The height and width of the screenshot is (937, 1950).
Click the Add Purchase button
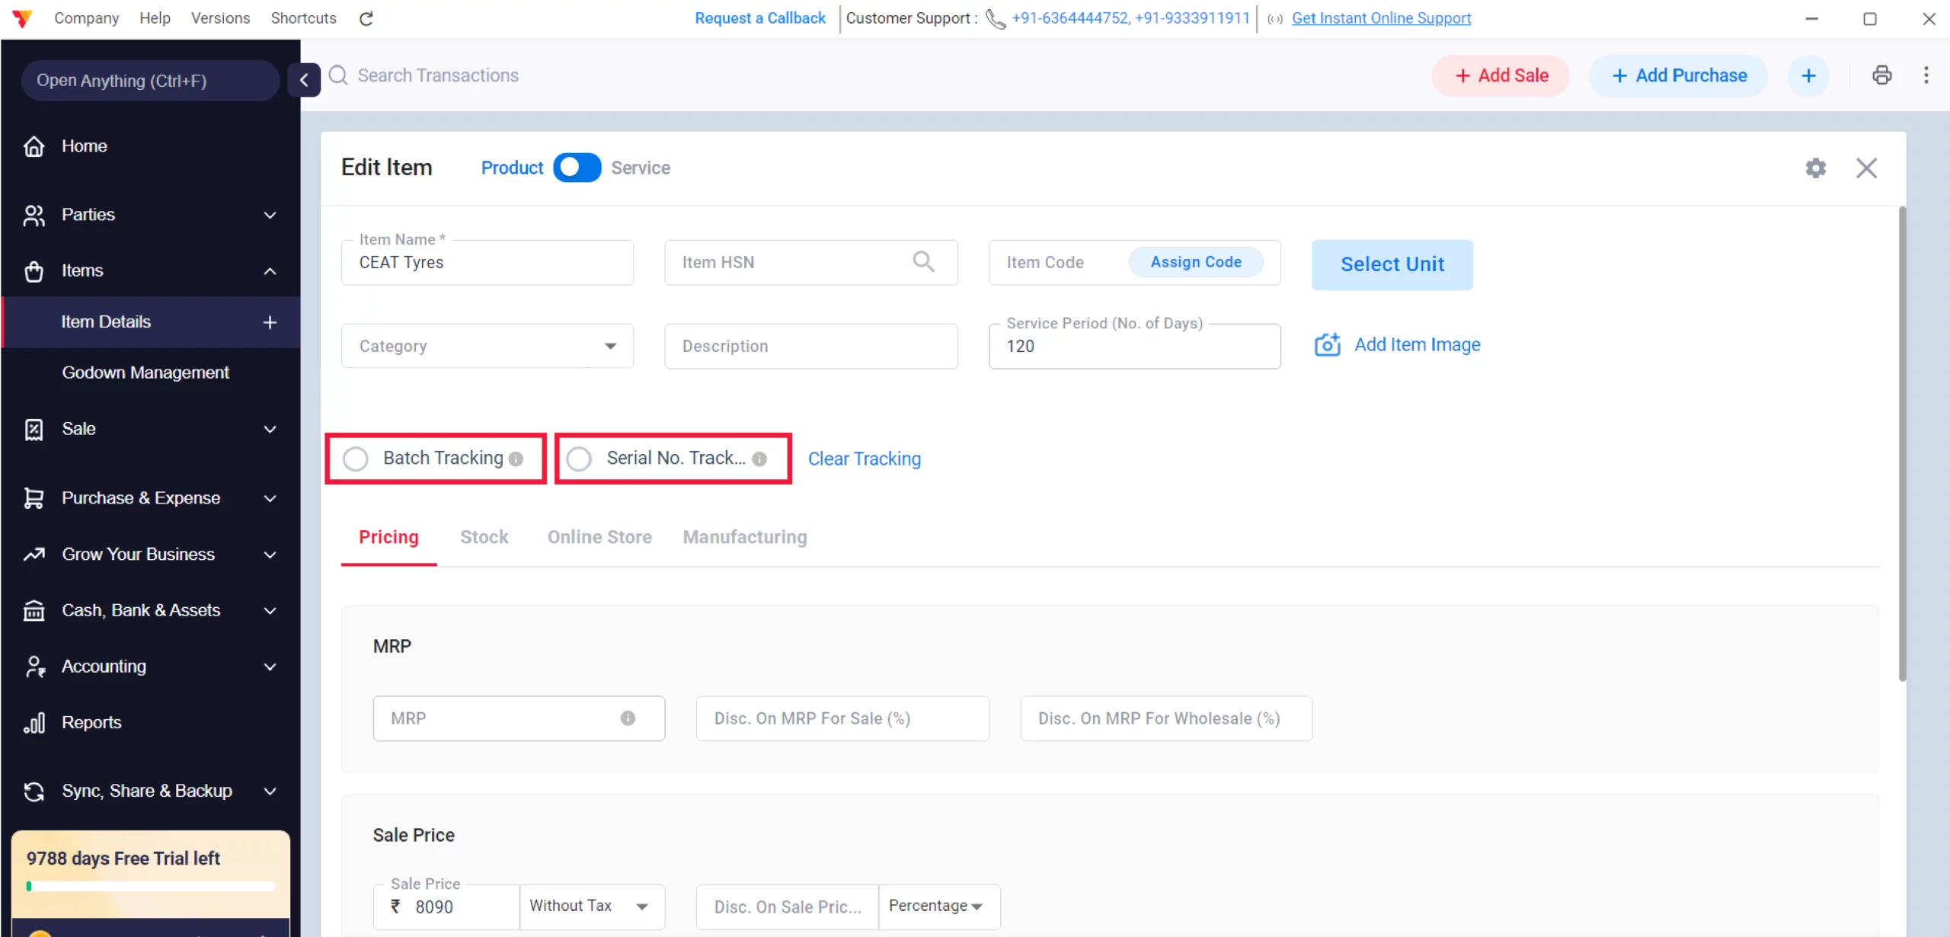tap(1678, 75)
